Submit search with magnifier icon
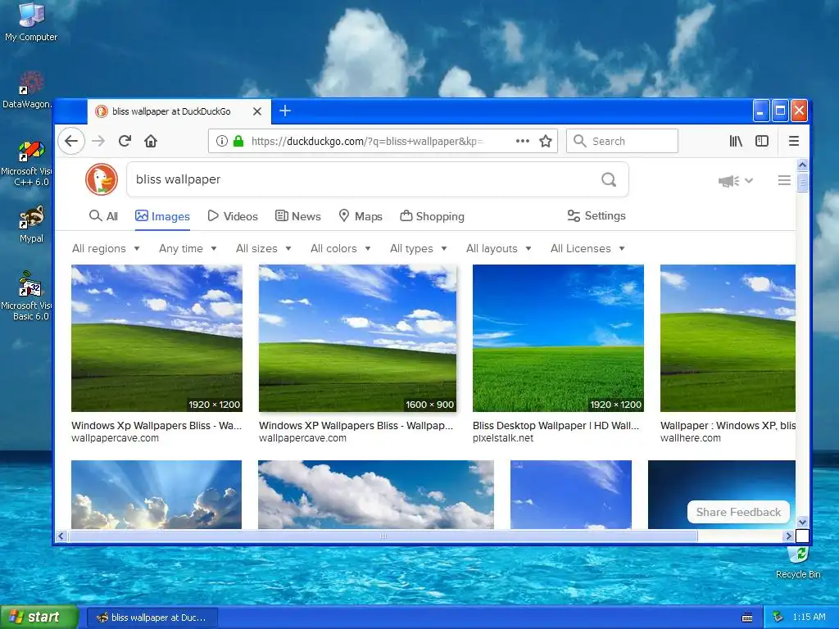Image resolution: width=839 pixels, height=629 pixels. 609,179
